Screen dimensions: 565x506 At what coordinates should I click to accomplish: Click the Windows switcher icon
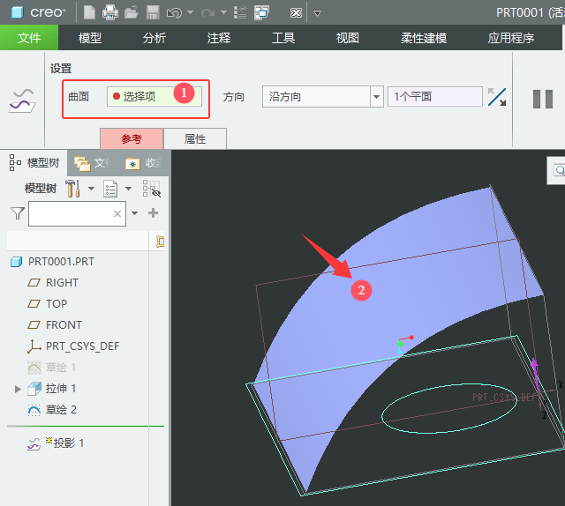[261, 12]
